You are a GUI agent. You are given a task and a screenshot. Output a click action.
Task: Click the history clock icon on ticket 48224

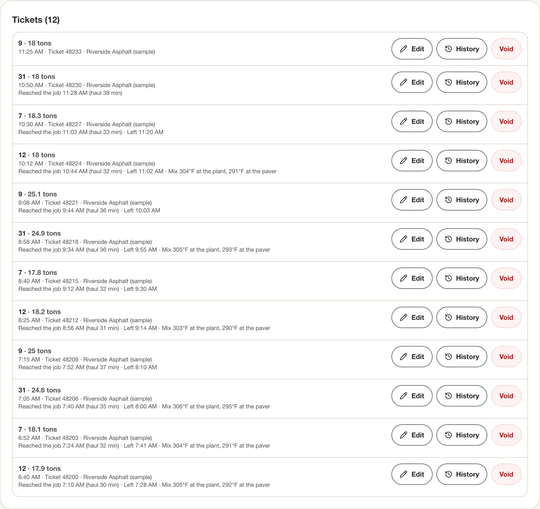pyautogui.click(x=448, y=161)
